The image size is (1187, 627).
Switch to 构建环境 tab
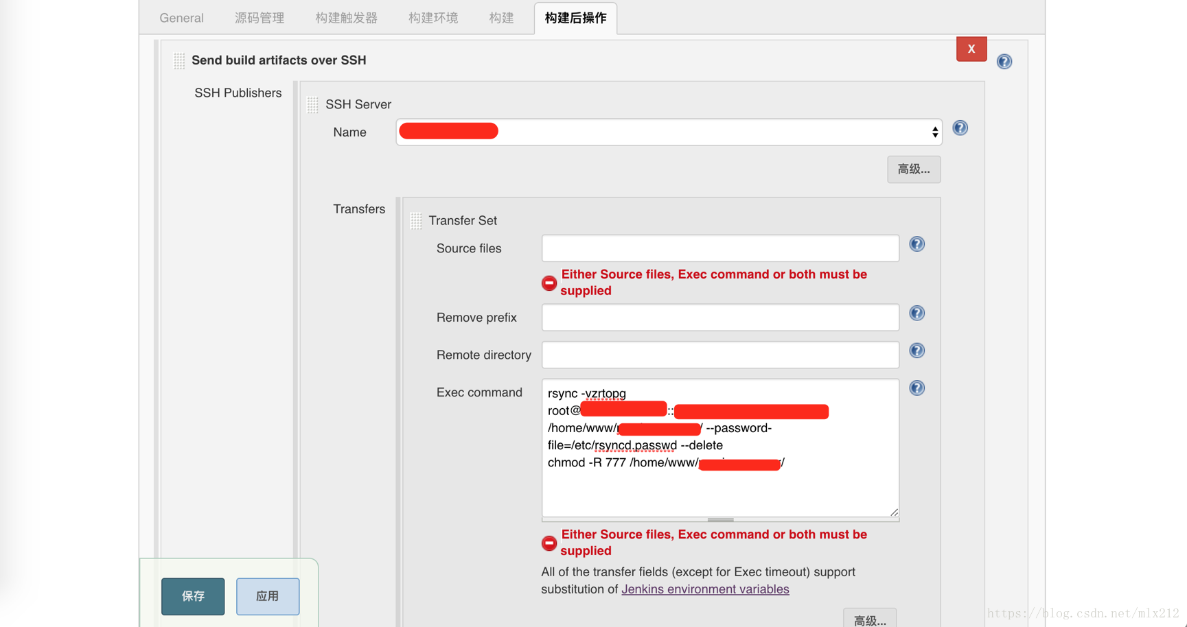[x=433, y=18]
